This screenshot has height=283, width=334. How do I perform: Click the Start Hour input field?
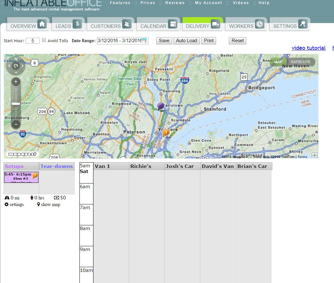click(32, 41)
